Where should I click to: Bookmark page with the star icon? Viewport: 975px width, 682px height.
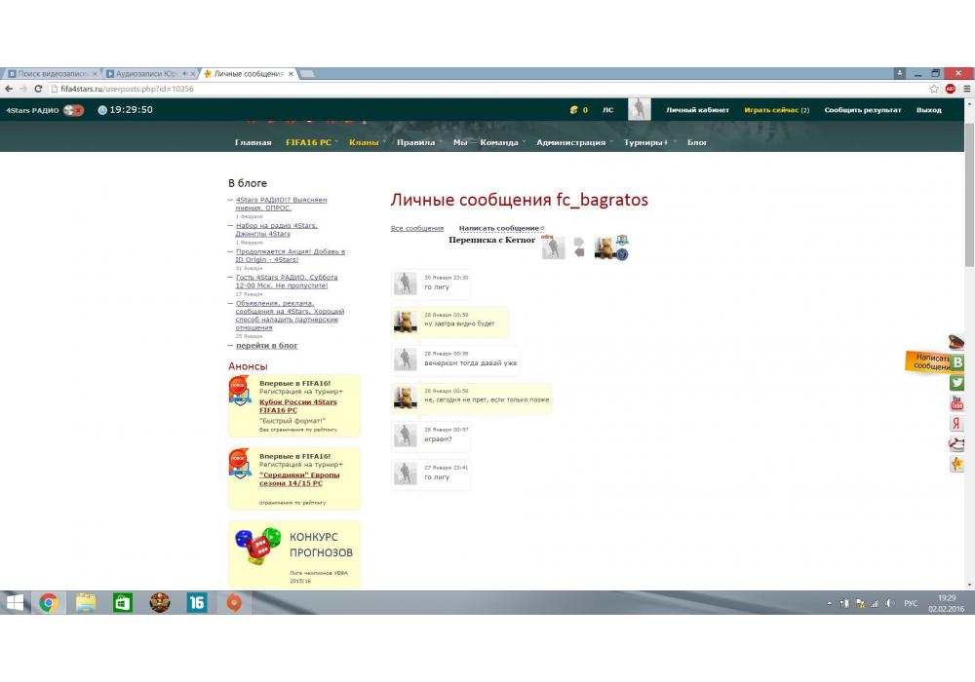pos(934,89)
